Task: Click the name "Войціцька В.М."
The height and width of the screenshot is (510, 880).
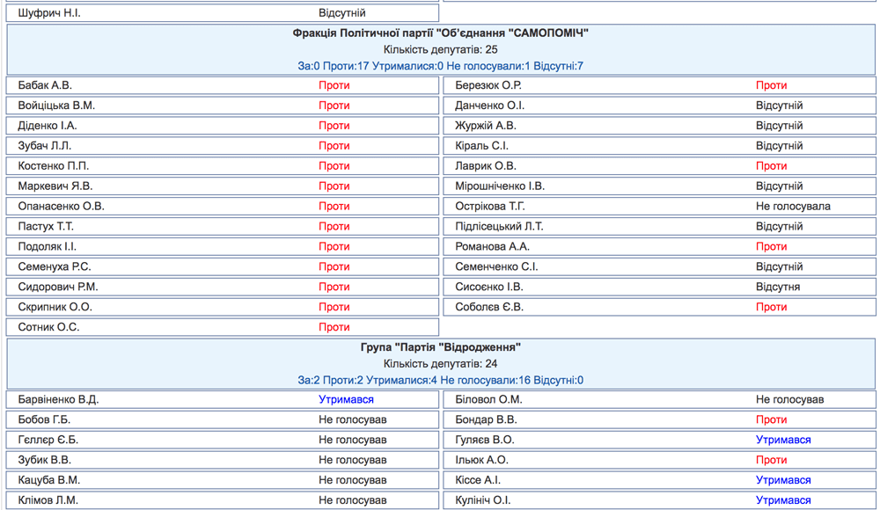Action: tap(56, 106)
